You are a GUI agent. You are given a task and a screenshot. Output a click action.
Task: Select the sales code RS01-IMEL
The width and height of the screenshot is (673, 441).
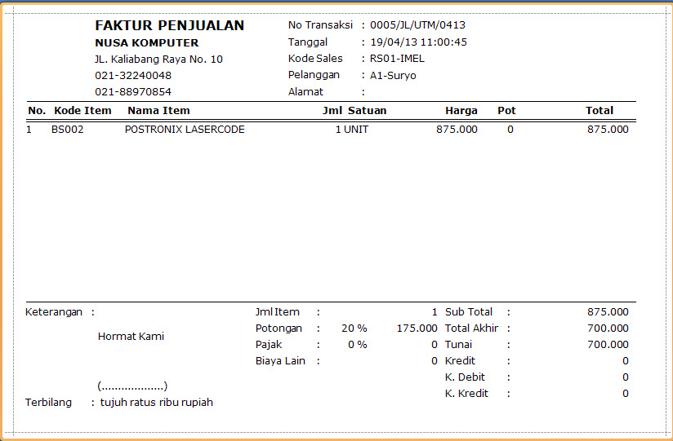(397, 59)
